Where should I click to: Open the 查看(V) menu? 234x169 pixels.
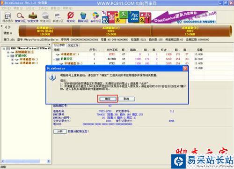pos(55,8)
